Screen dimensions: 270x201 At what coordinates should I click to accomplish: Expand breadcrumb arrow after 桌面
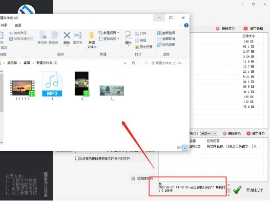(x=33, y=63)
